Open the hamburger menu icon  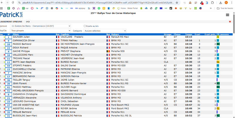[227, 15]
